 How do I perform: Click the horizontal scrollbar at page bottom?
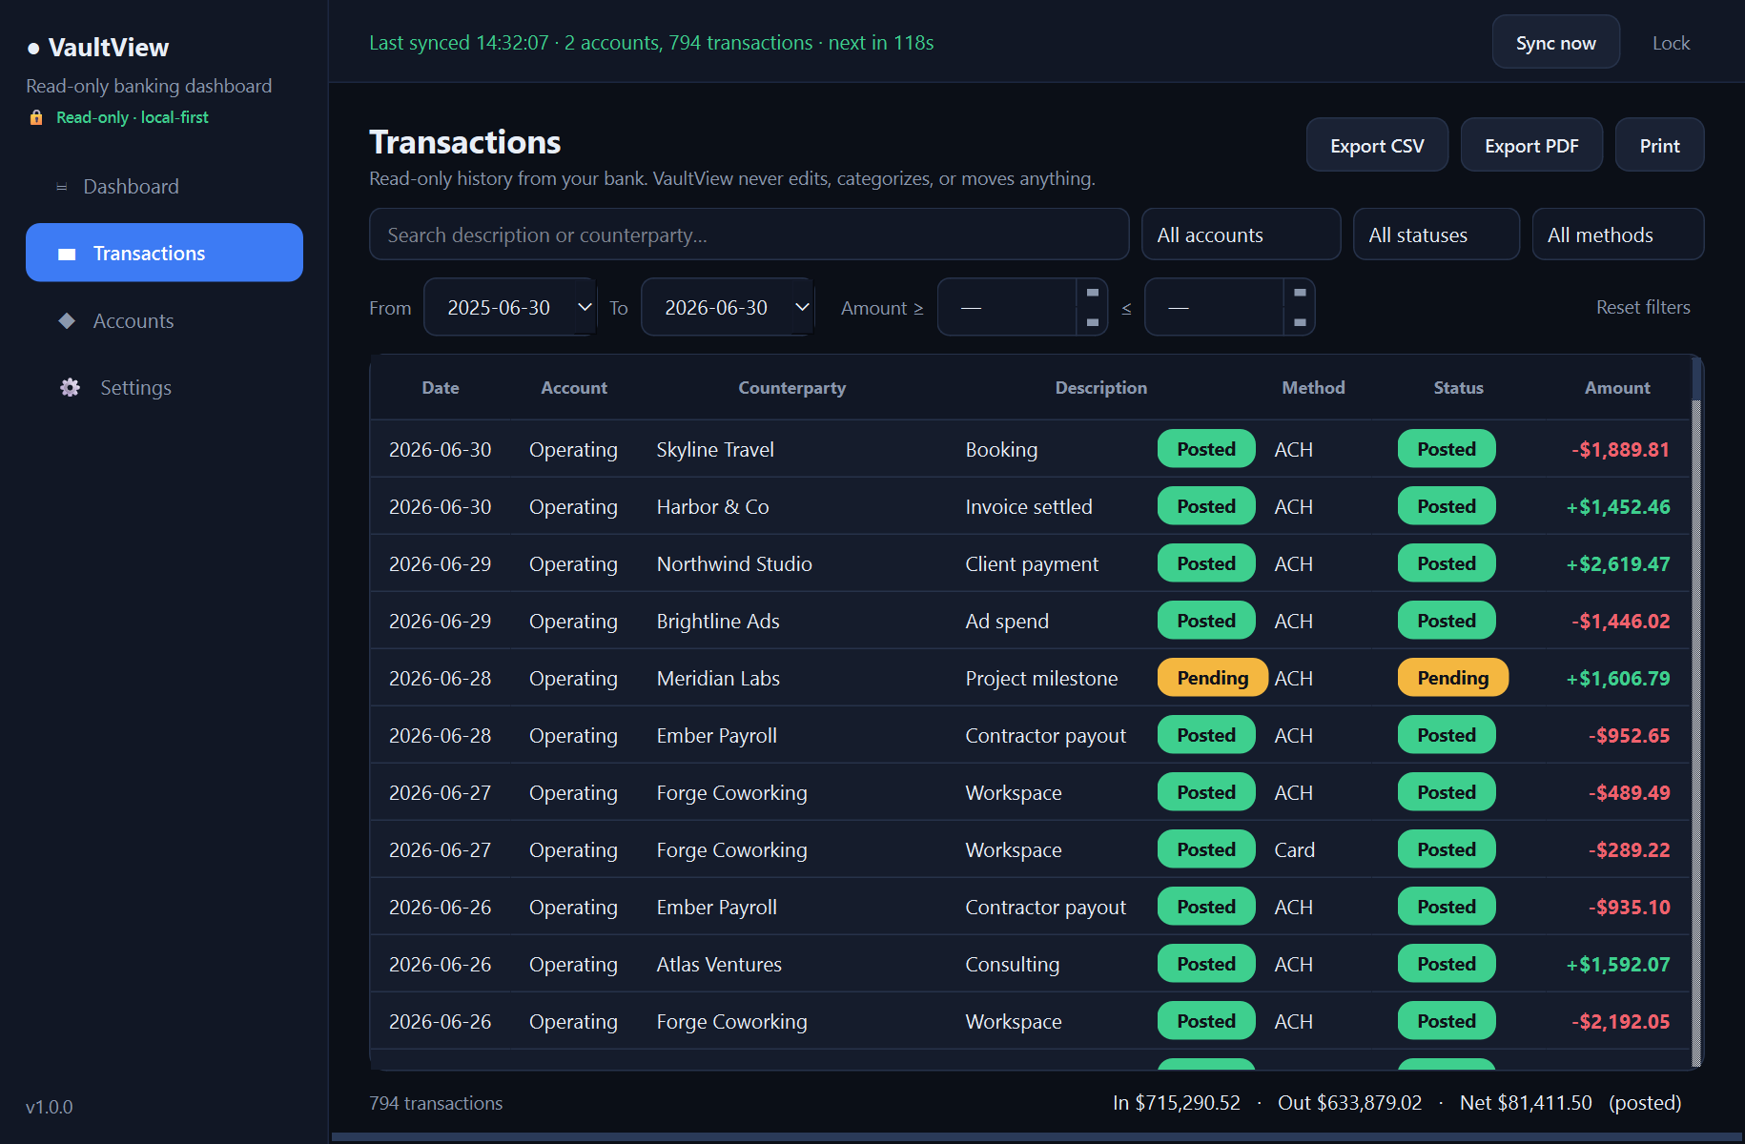pyautogui.click(x=1037, y=1137)
